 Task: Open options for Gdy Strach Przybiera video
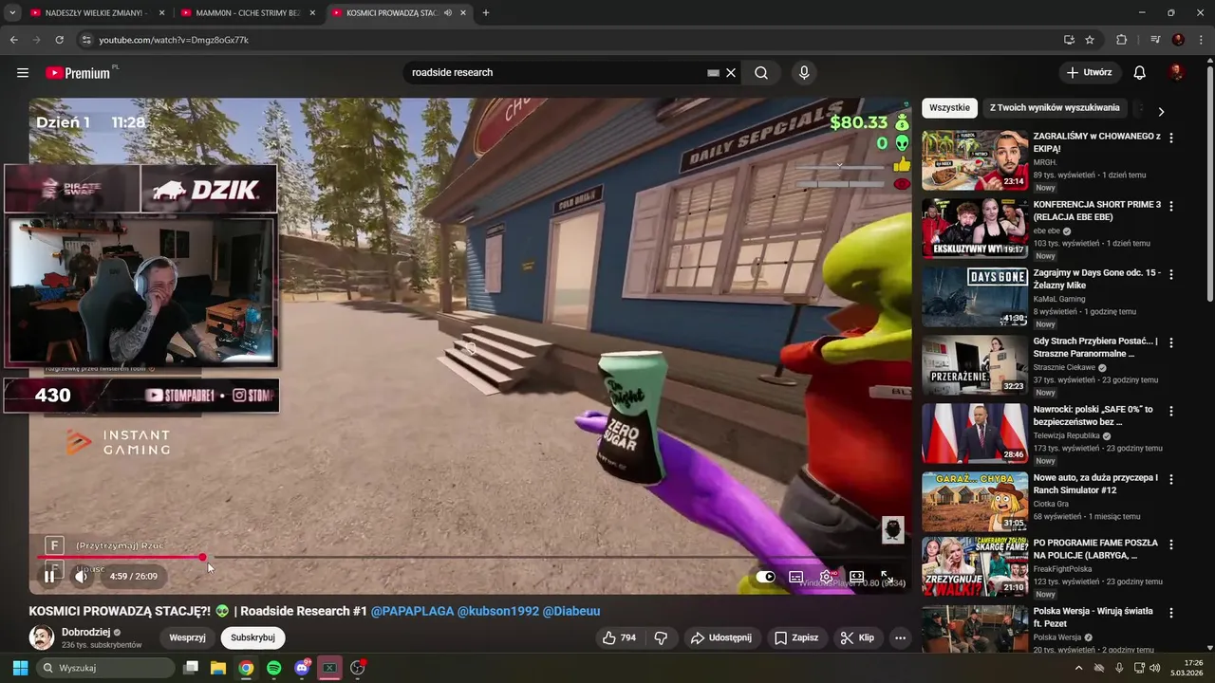pos(1171,343)
